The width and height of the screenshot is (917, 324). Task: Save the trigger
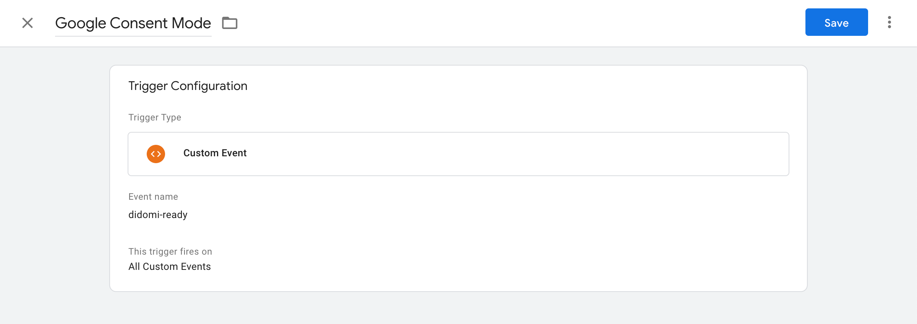coord(836,22)
